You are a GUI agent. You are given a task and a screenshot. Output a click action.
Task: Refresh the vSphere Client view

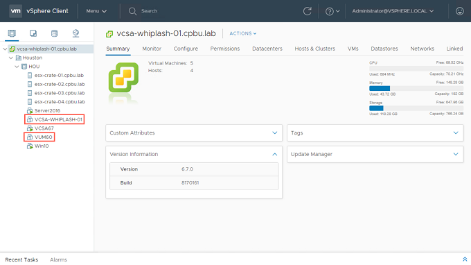pyautogui.click(x=307, y=11)
